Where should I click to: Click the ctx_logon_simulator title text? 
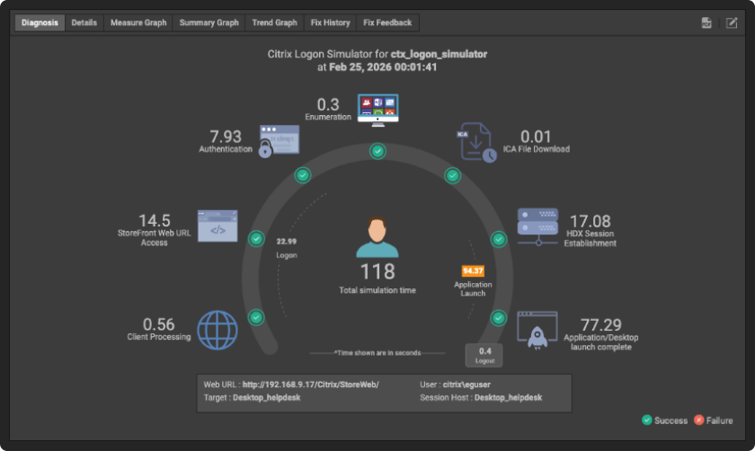pos(439,55)
